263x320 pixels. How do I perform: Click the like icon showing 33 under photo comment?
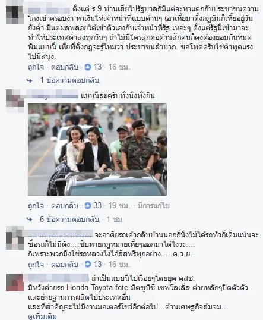(88, 206)
